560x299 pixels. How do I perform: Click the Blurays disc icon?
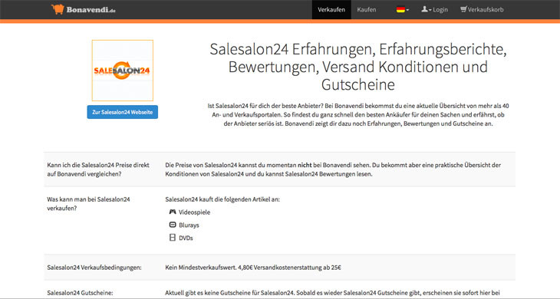point(173,225)
